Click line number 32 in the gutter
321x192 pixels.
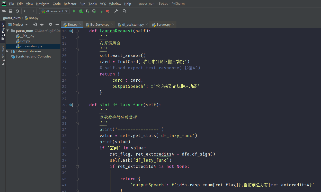tap(64, 130)
